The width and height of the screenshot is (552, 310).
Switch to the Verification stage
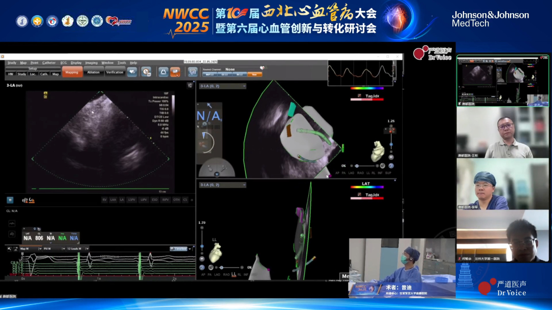pyautogui.click(x=115, y=72)
